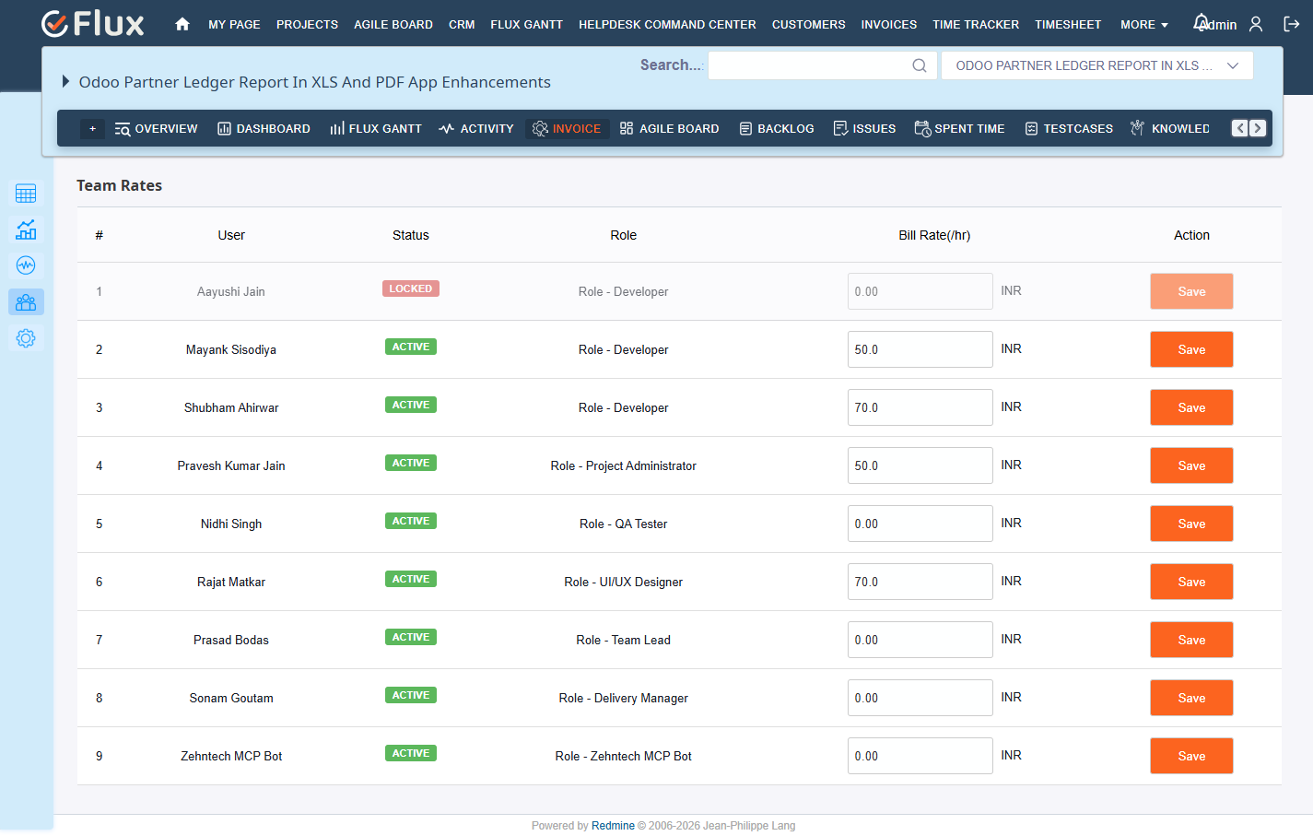Open the chart analytics sidebar icon
The height and width of the screenshot is (836, 1313).
(26, 230)
